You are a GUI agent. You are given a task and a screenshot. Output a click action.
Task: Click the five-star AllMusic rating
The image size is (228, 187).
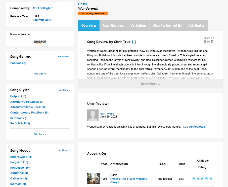202,178
